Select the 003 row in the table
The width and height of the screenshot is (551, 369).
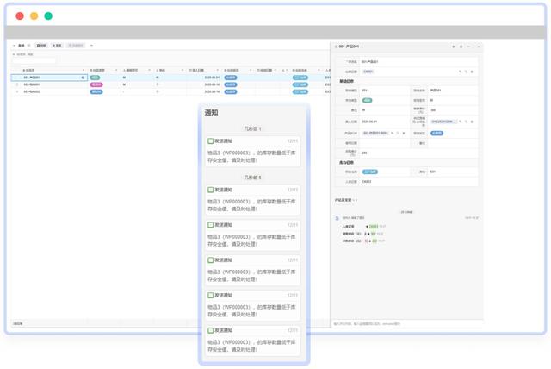[170, 91]
